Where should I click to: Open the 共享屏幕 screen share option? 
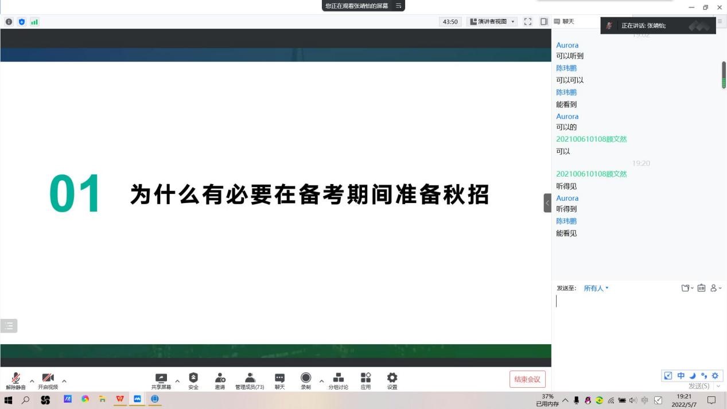point(161,380)
